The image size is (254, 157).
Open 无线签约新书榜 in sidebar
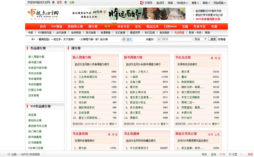38,68
